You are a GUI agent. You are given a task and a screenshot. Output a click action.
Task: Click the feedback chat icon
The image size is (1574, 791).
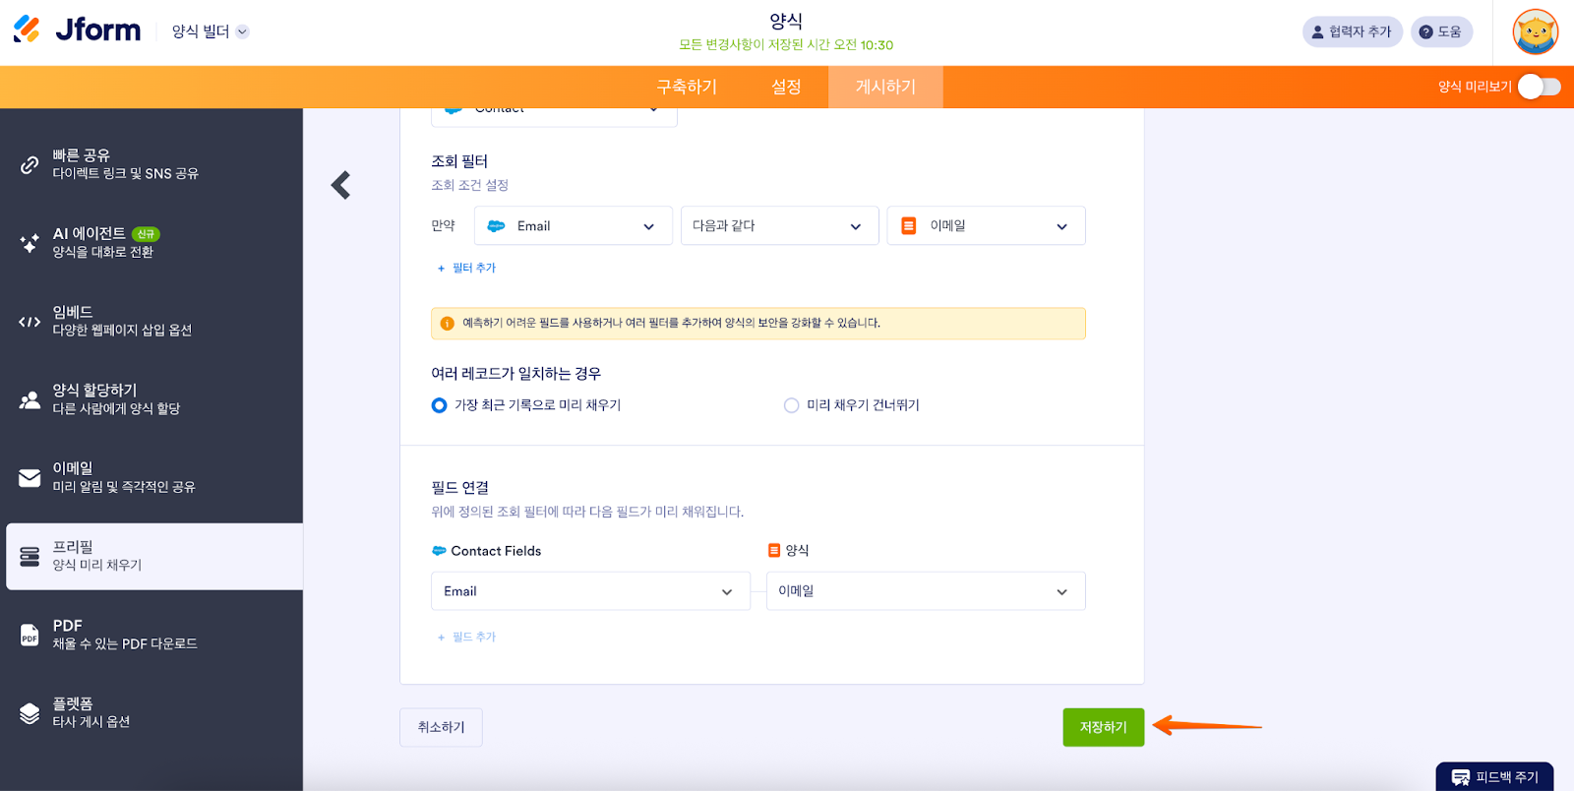(x=1461, y=777)
